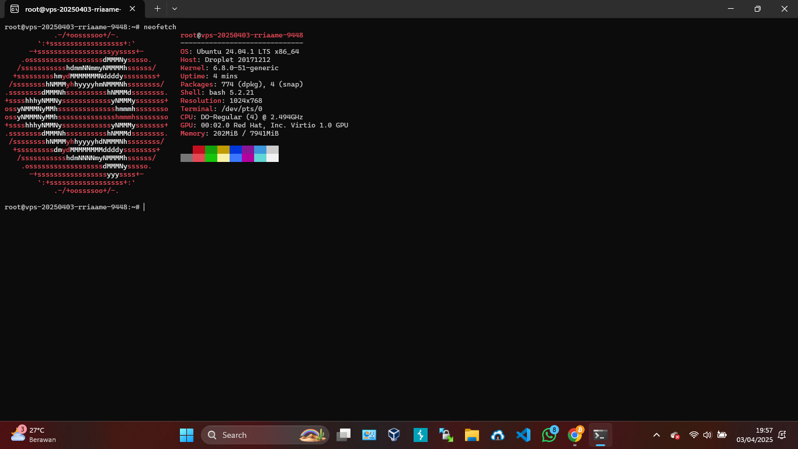The width and height of the screenshot is (798, 449).
Task: Open a new terminal tab with plus
Action: pyautogui.click(x=157, y=9)
